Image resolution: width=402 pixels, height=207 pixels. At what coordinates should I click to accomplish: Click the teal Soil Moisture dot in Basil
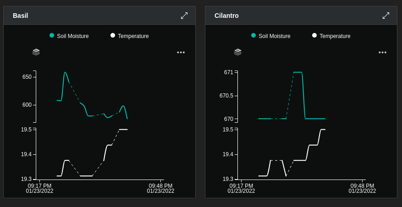point(52,35)
